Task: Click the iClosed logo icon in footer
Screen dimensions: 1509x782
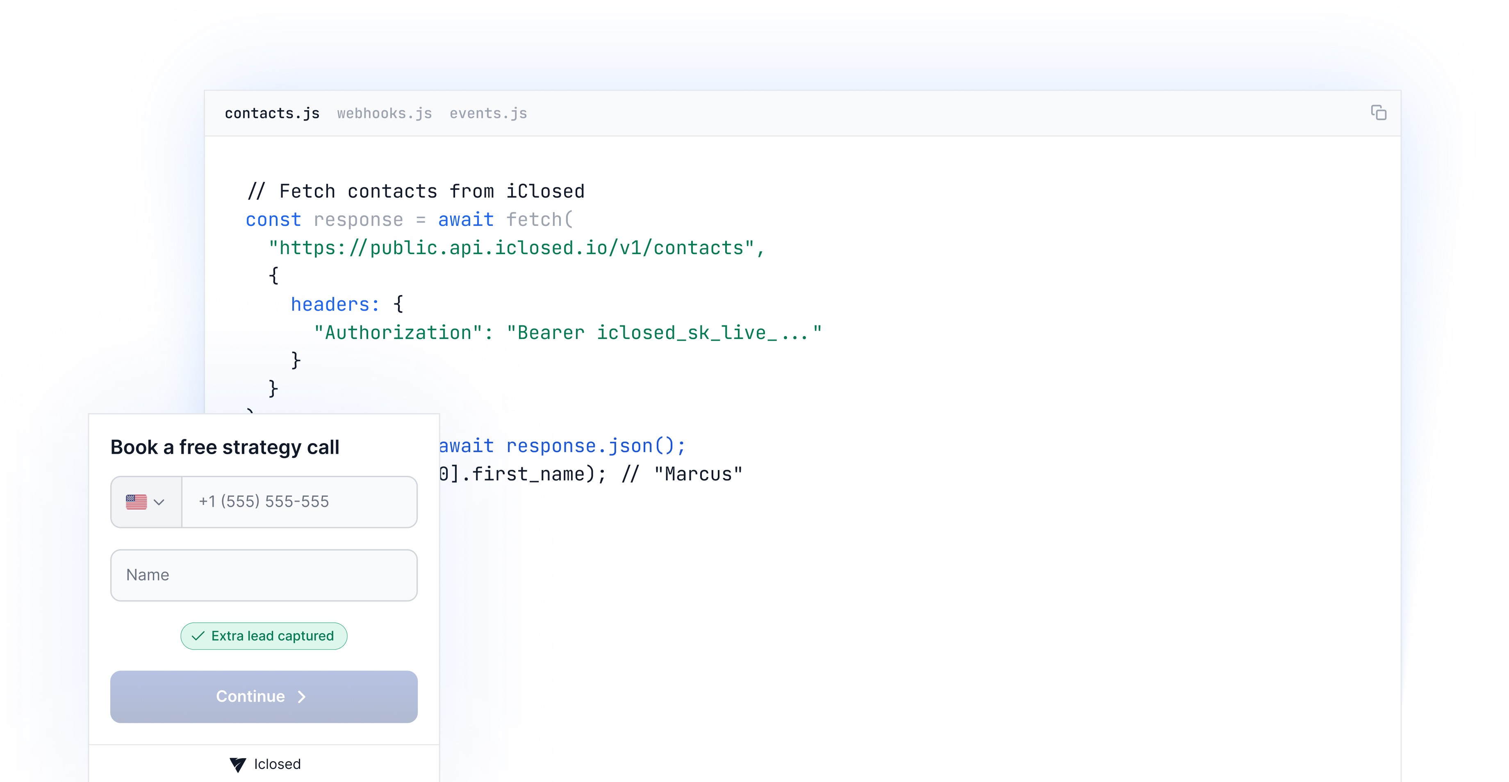Action: (x=238, y=764)
